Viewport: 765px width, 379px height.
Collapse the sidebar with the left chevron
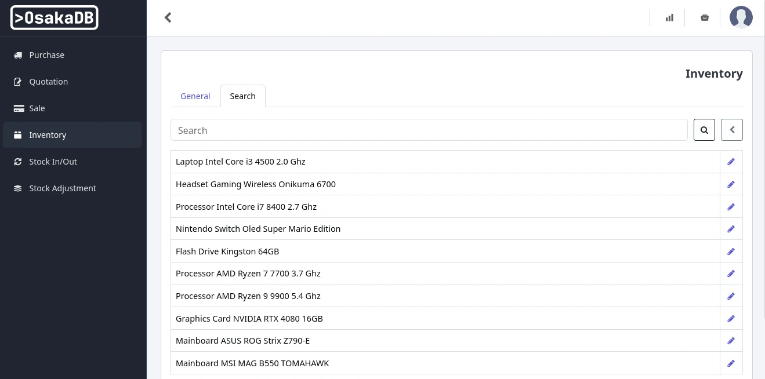point(168,17)
